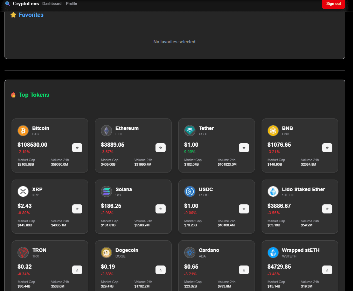Image resolution: width=353 pixels, height=291 pixels.
Task: Click the Cardano coin logo
Action: point(190,253)
